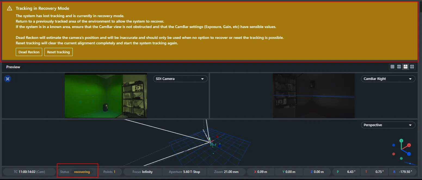Click the P 6.43° pan readout
Image resolution: width=422 pixels, height=180 pixels.
pos(346,172)
